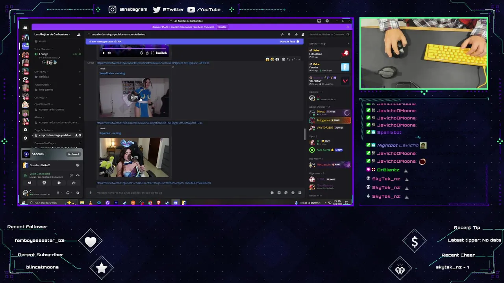Deafen with headphones icon in user panel

pyautogui.click(x=68, y=193)
